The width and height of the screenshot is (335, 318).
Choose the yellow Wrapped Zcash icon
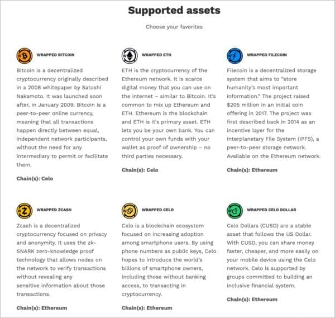(x=24, y=211)
